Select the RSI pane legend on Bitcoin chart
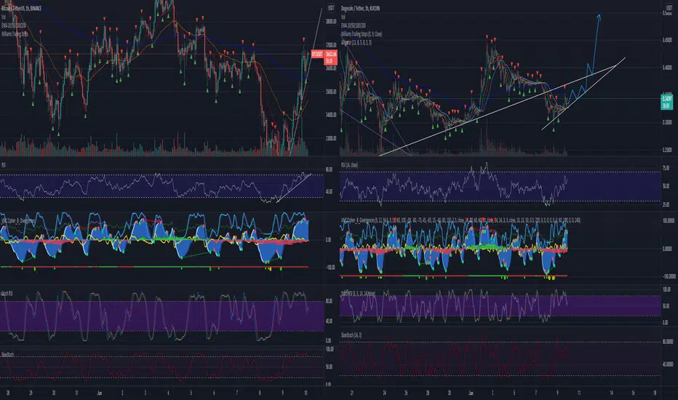This screenshot has width=678, height=400. [4, 165]
